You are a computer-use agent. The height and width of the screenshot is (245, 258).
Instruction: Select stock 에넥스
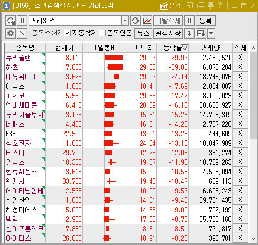(15, 86)
